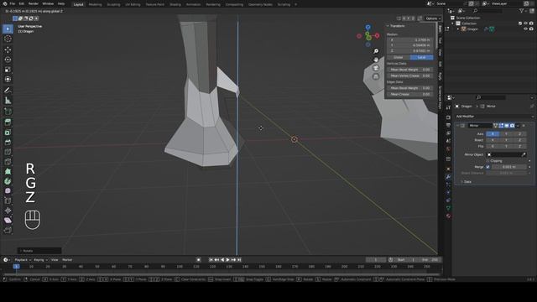The height and width of the screenshot is (302, 537).
Task: Select the Smooth tool
Action: [8, 191]
